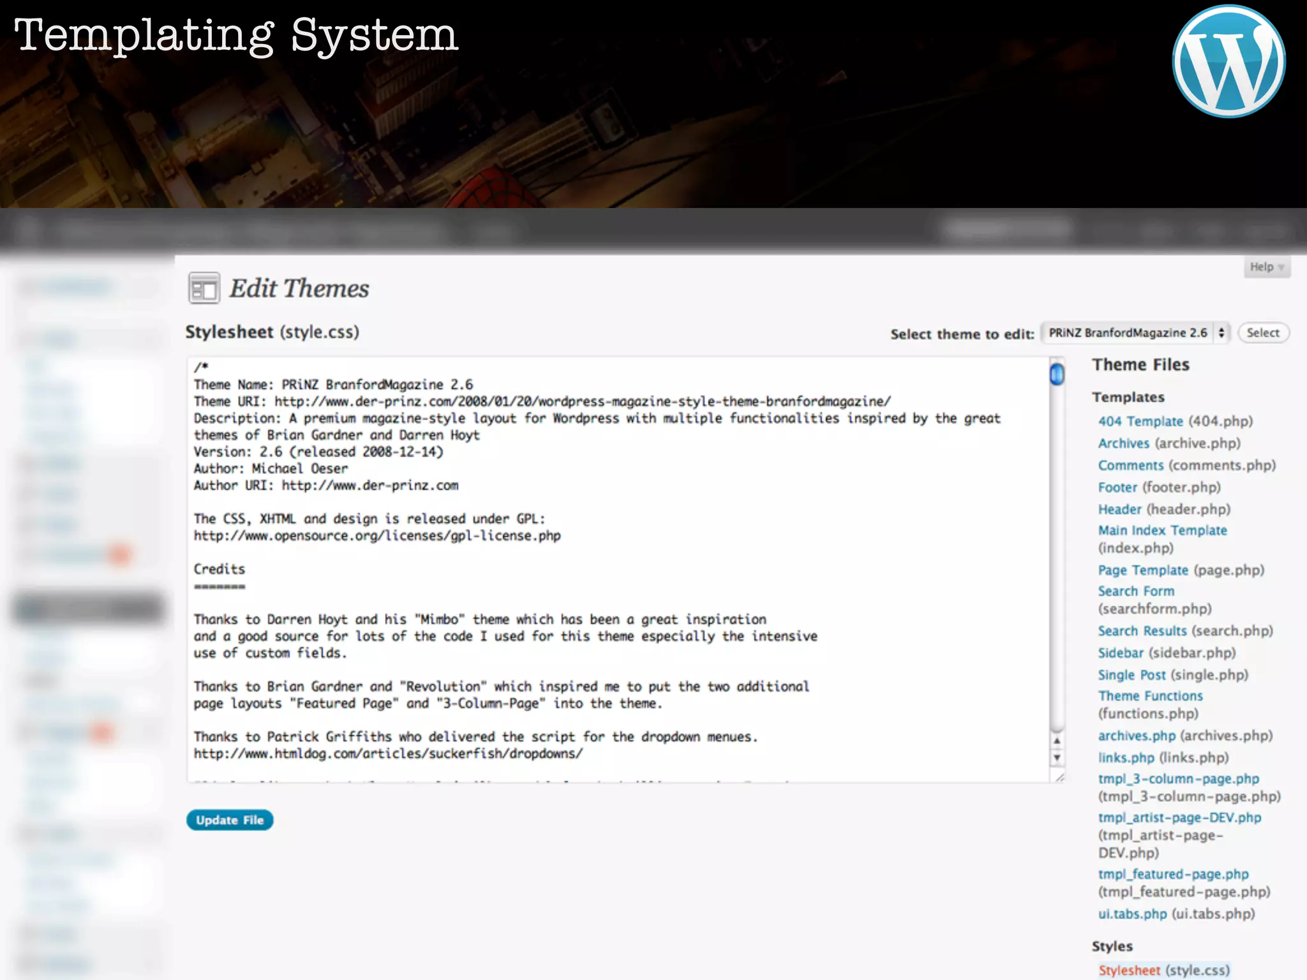Screen dimensions: 1307x980
Task: Click the 'Theme URI' line in editor
Action: point(542,401)
